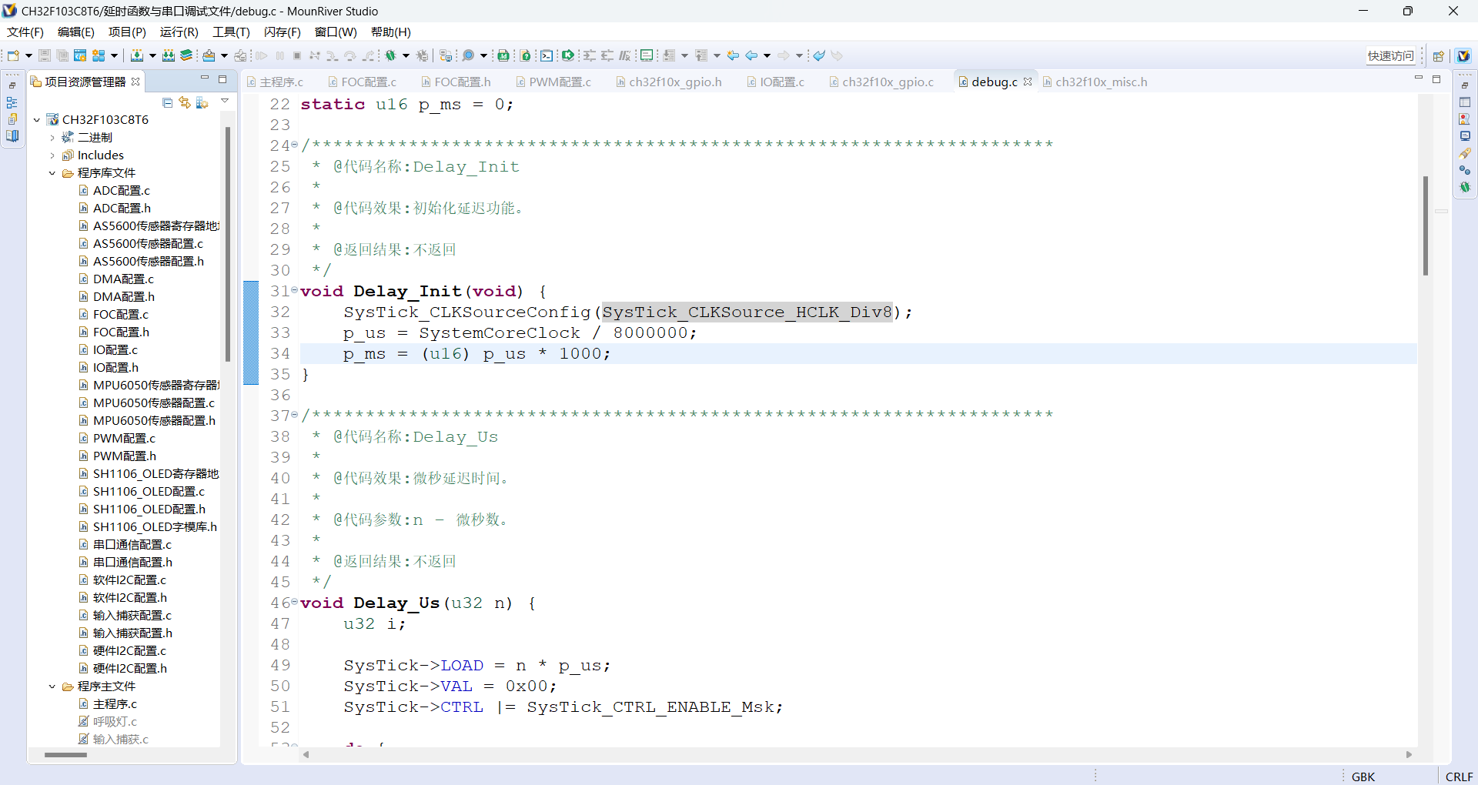Open the terminal toolbar icon
Image resolution: width=1478 pixels, height=785 pixels.
click(547, 55)
